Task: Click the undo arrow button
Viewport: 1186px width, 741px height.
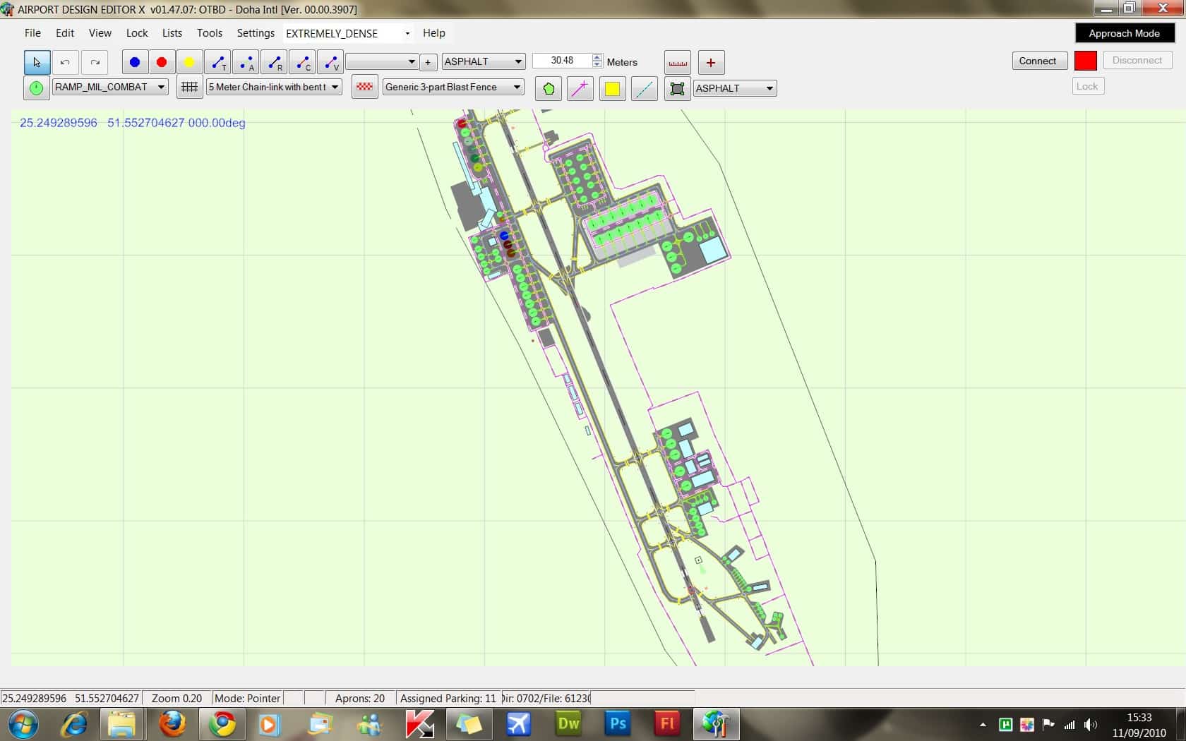Action: [65, 62]
